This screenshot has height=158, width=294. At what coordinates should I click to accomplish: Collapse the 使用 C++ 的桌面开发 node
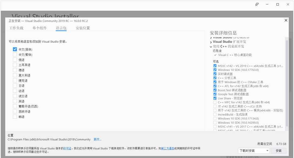pyautogui.click(x=211, y=47)
